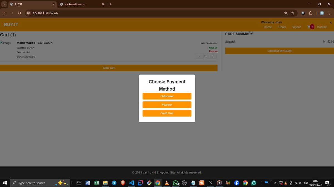Screen dimensions: 334x187
Task: Click the Clear cart button
Action: pos(109,68)
